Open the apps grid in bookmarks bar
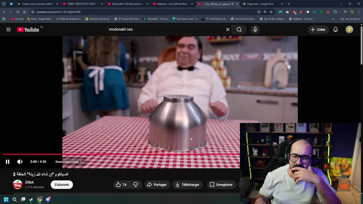This screenshot has height=204, width=363. tap(4, 19)
